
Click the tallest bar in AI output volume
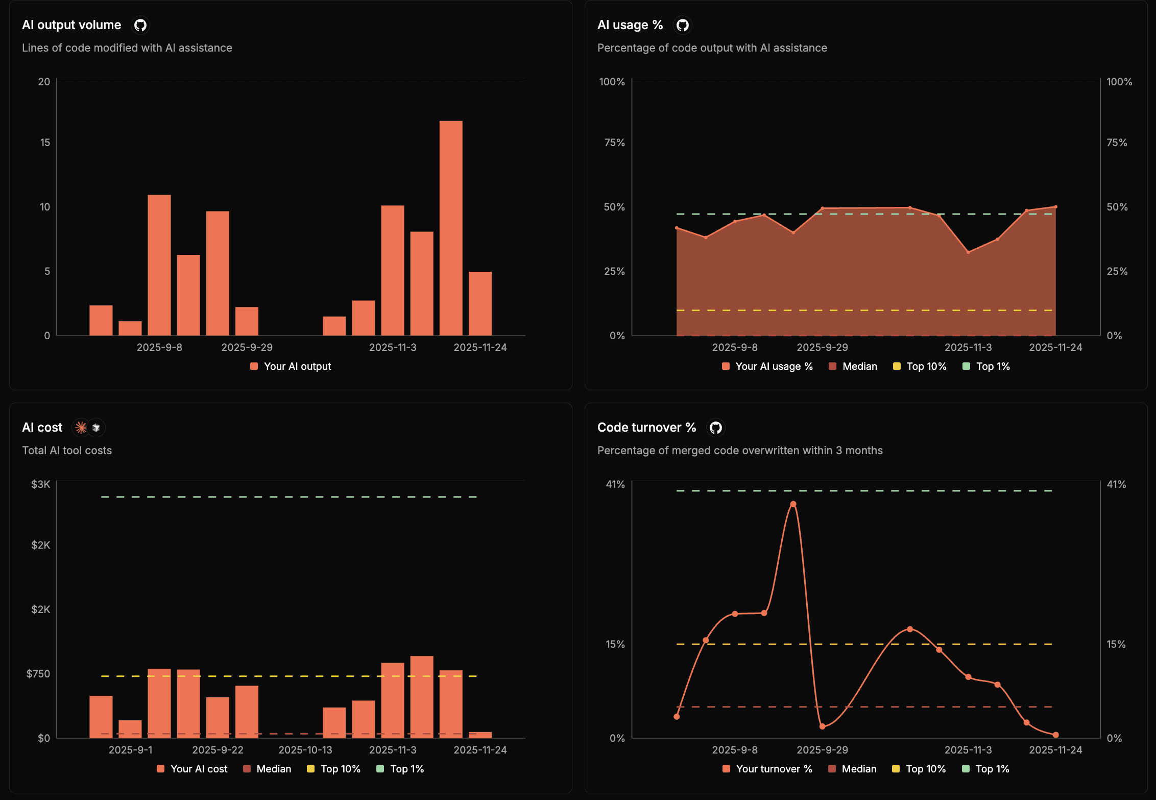[451, 227]
